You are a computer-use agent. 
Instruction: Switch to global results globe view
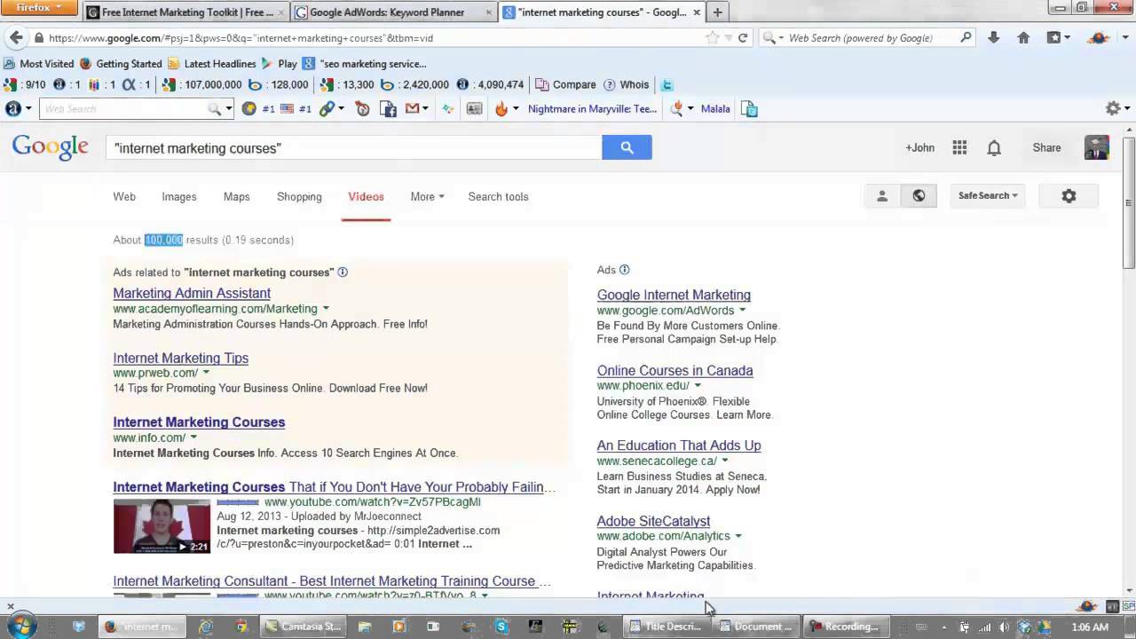[919, 196]
